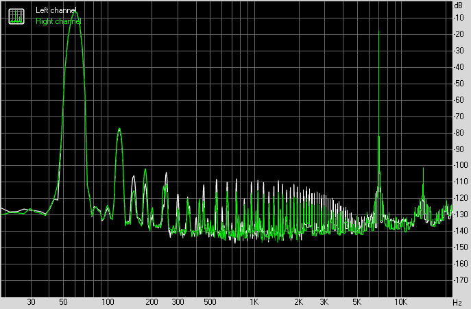Click the '100' frequency axis label
Screen dimensions: 471x309
108,301
